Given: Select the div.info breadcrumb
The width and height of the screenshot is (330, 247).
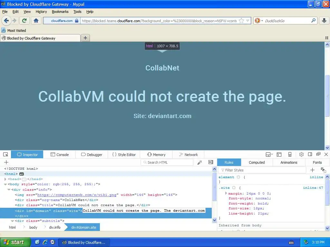Looking at the screenshot, I should (x=54, y=227).
